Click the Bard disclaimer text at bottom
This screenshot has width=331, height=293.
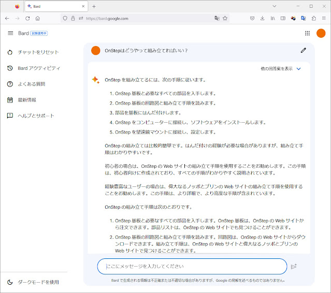pos(198,281)
